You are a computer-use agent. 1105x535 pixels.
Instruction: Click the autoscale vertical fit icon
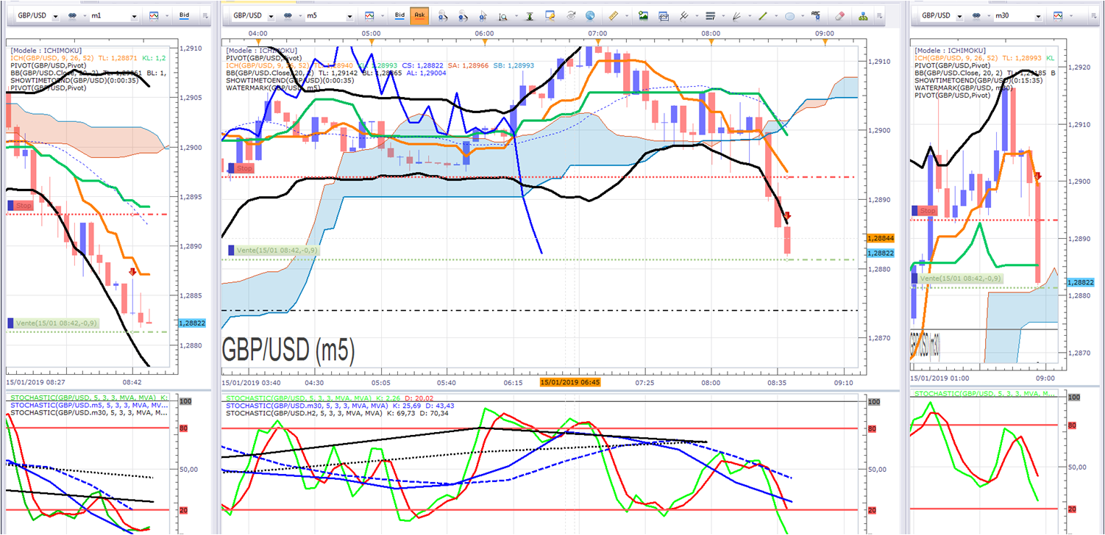click(x=530, y=15)
